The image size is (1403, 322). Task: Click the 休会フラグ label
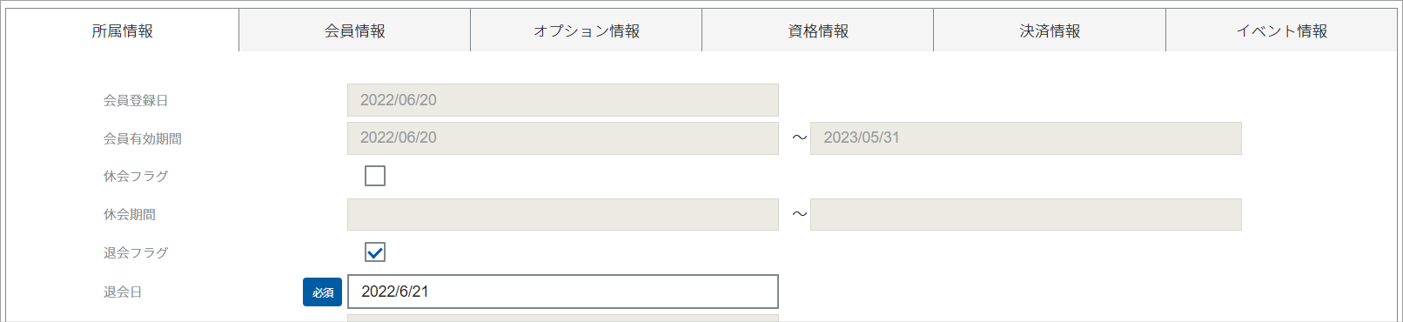point(136,176)
